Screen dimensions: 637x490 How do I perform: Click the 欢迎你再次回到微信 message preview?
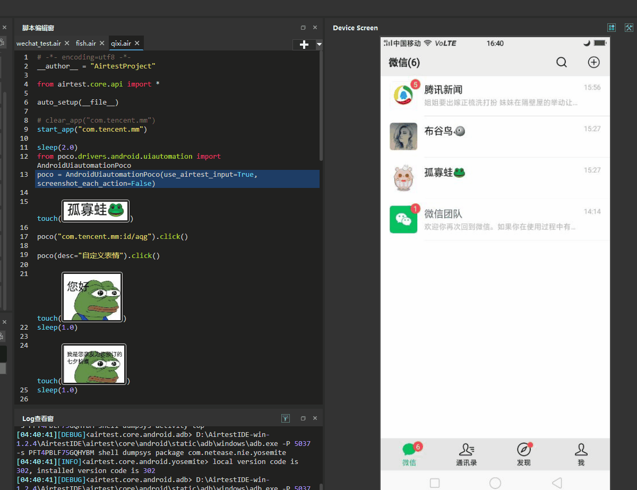coord(500,227)
